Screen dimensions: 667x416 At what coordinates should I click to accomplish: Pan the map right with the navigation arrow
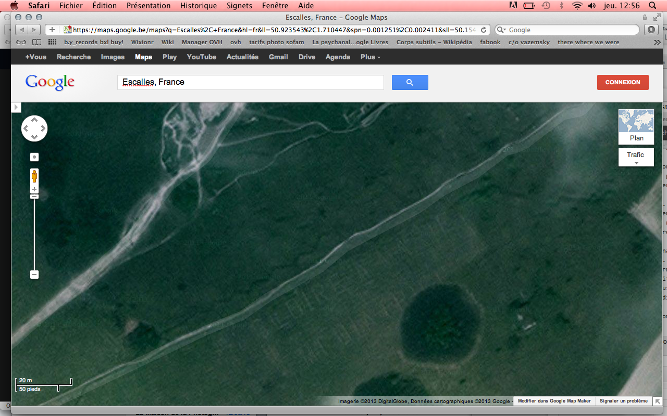[43, 128]
